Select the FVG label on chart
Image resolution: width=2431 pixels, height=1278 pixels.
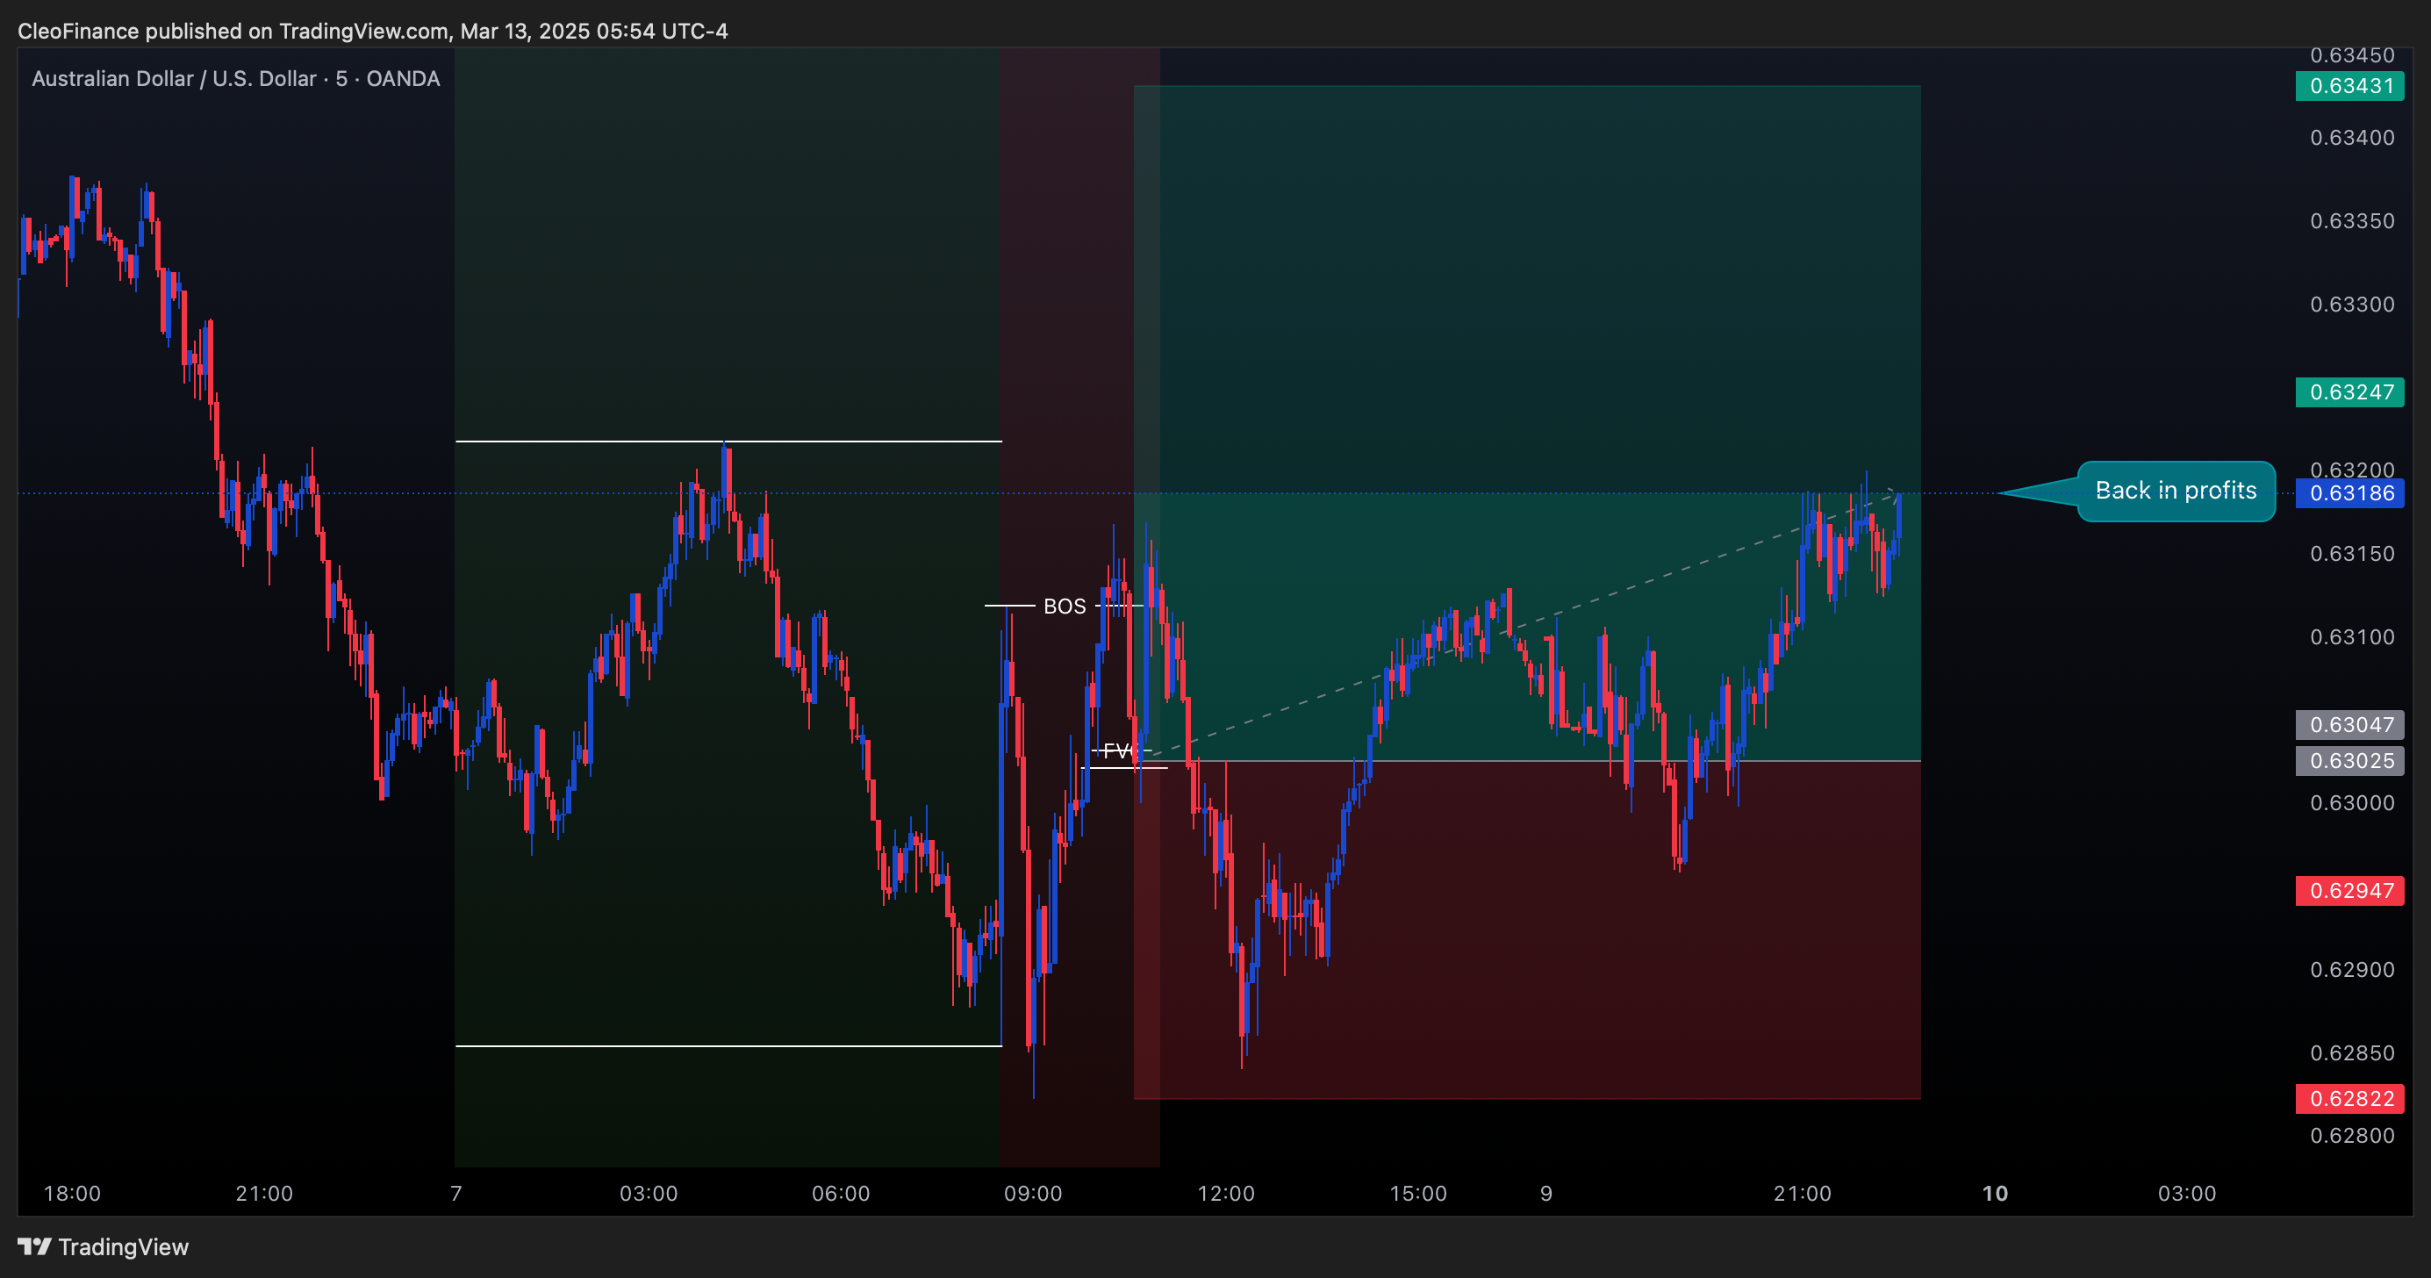point(1119,751)
